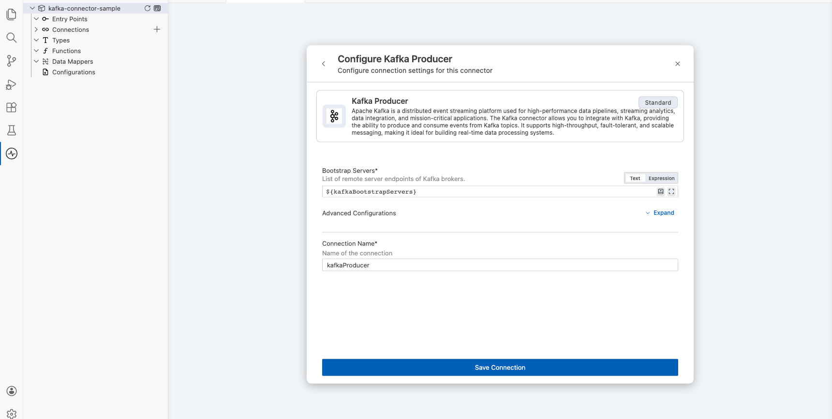Open the Accounts icon
The image size is (832, 419).
coord(12,391)
